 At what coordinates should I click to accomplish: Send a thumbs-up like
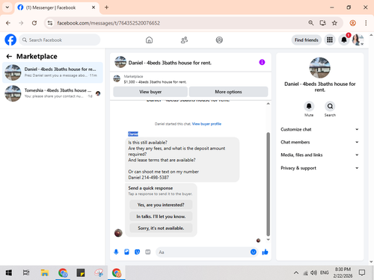[265, 252]
